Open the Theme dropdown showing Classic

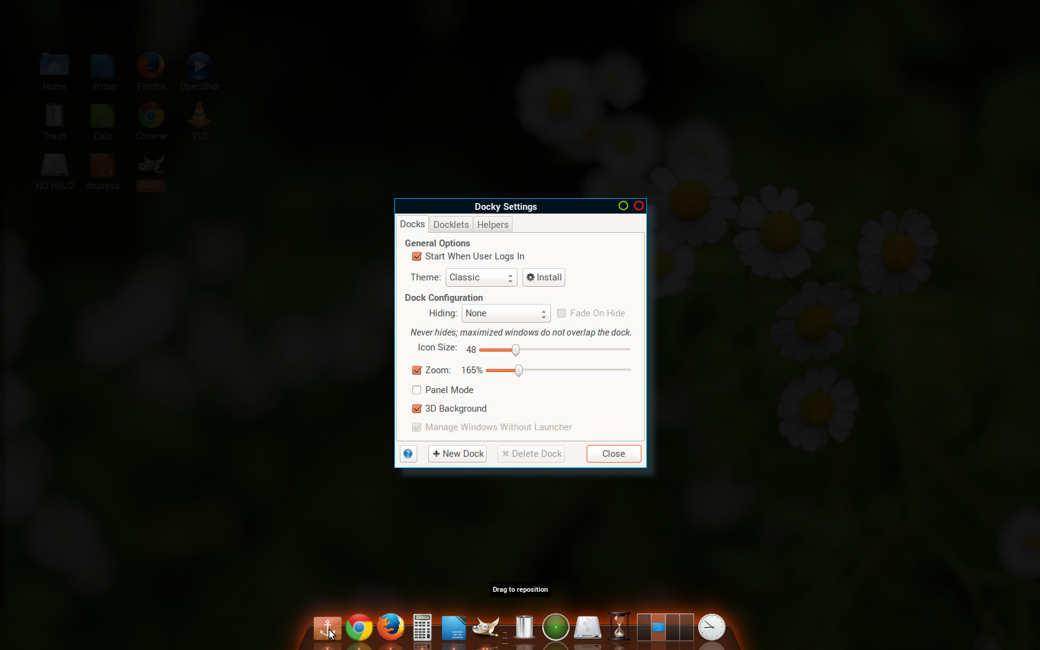[x=481, y=277]
